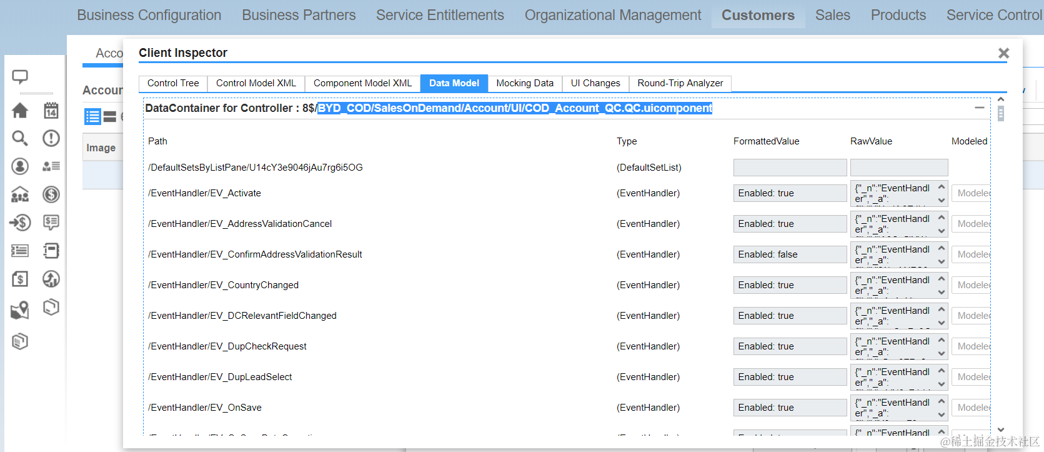Select path /EventHandler/EV_AddressValidationCancel

(240, 224)
